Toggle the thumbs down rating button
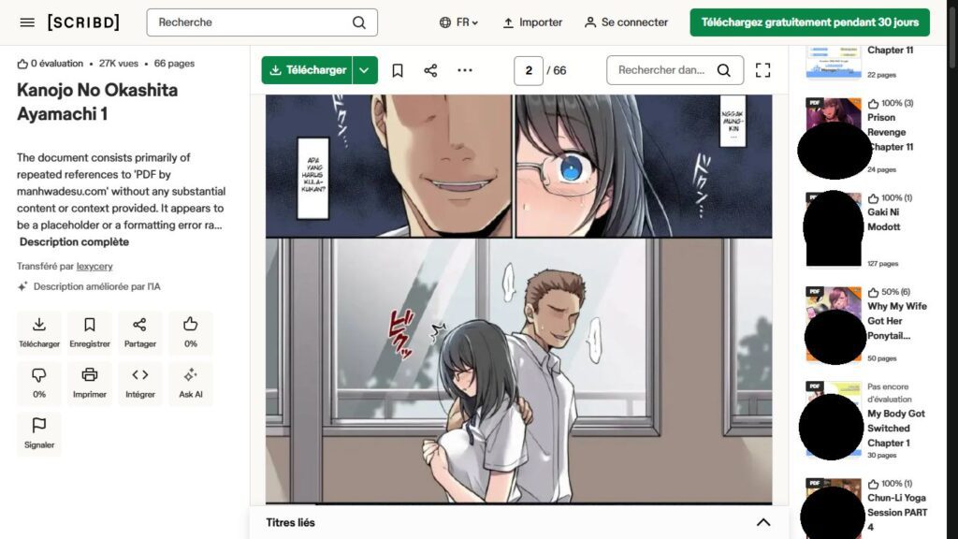The image size is (958, 539). point(39,383)
